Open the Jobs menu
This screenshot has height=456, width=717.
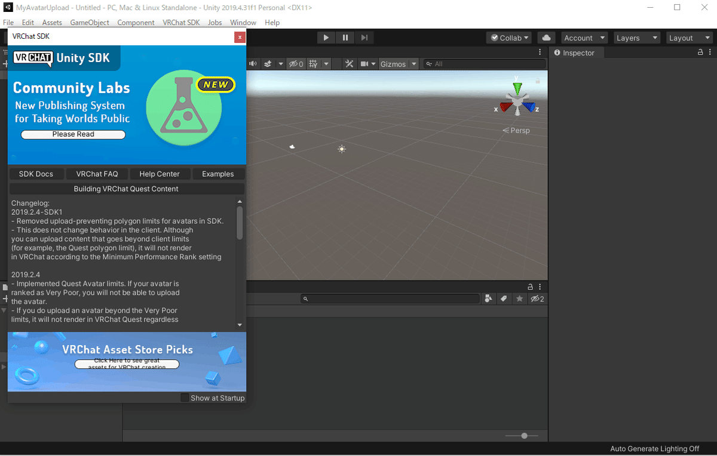[215, 22]
